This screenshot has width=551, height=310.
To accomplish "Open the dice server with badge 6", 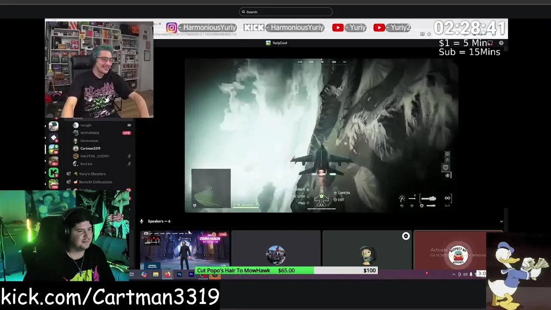I will 53,138.
